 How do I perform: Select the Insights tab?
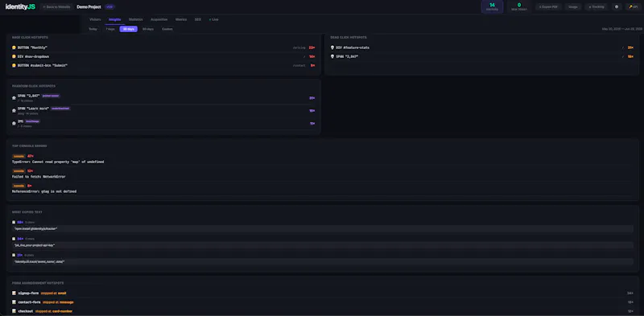[x=115, y=19]
